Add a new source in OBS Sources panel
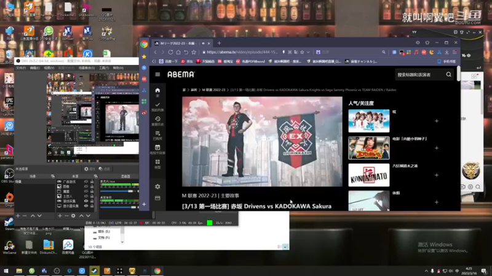This screenshot has width=492, height=276. (60, 216)
